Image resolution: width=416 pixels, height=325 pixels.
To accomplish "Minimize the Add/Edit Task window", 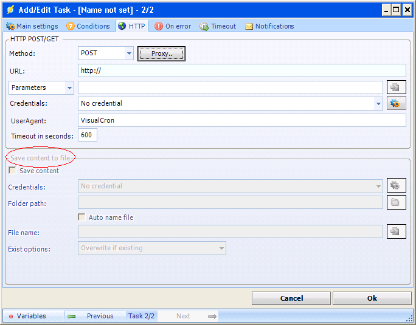I will (386, 10).
